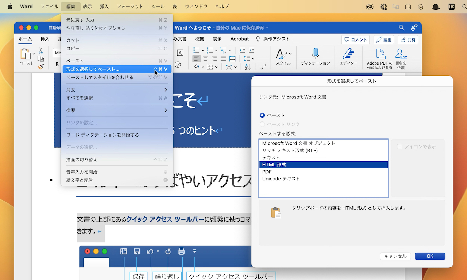
Task: Justify the text
Action: tap(223, 58)
